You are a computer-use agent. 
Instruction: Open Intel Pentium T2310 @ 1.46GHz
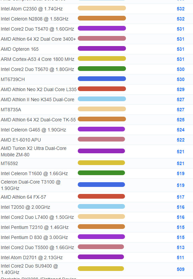coord(35,227)
